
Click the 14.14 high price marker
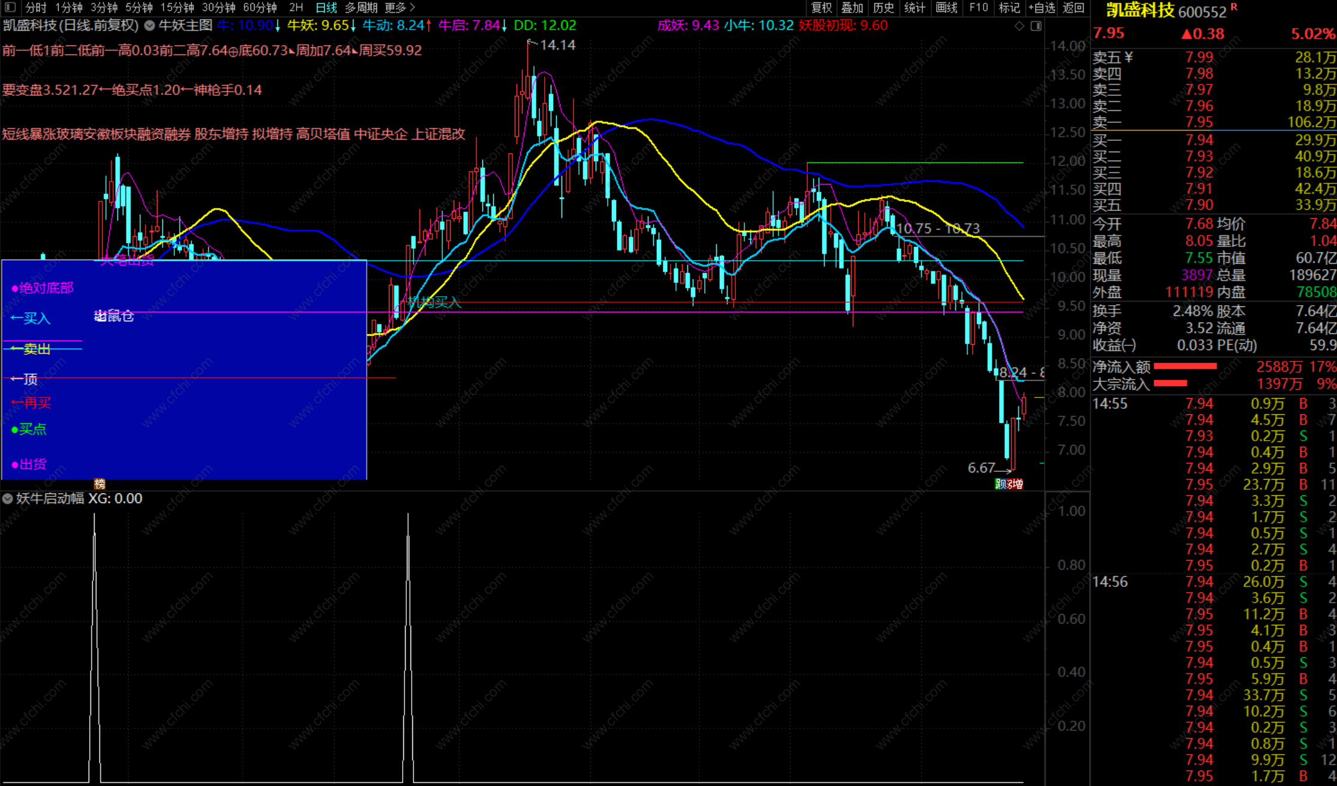pyautogui.click(x=557, y=45)
